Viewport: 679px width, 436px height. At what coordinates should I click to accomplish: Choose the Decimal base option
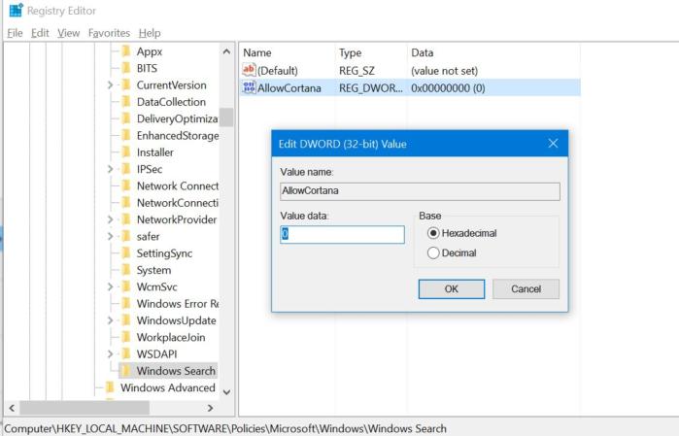coord(433,253)
